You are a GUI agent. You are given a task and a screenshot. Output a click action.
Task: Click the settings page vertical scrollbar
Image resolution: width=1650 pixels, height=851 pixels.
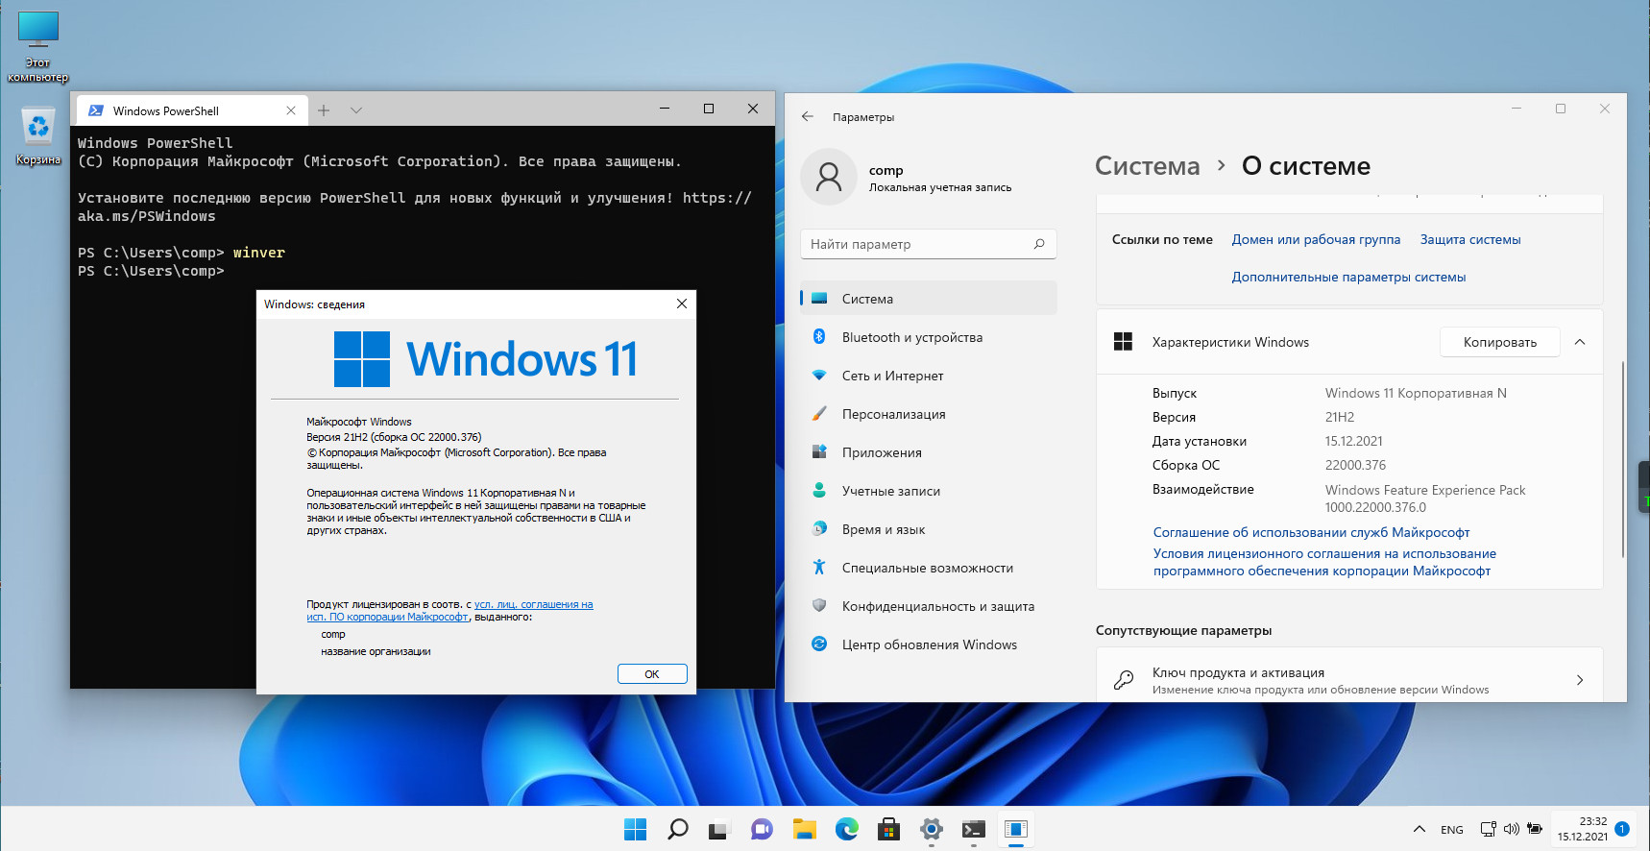pos(1623,459)
